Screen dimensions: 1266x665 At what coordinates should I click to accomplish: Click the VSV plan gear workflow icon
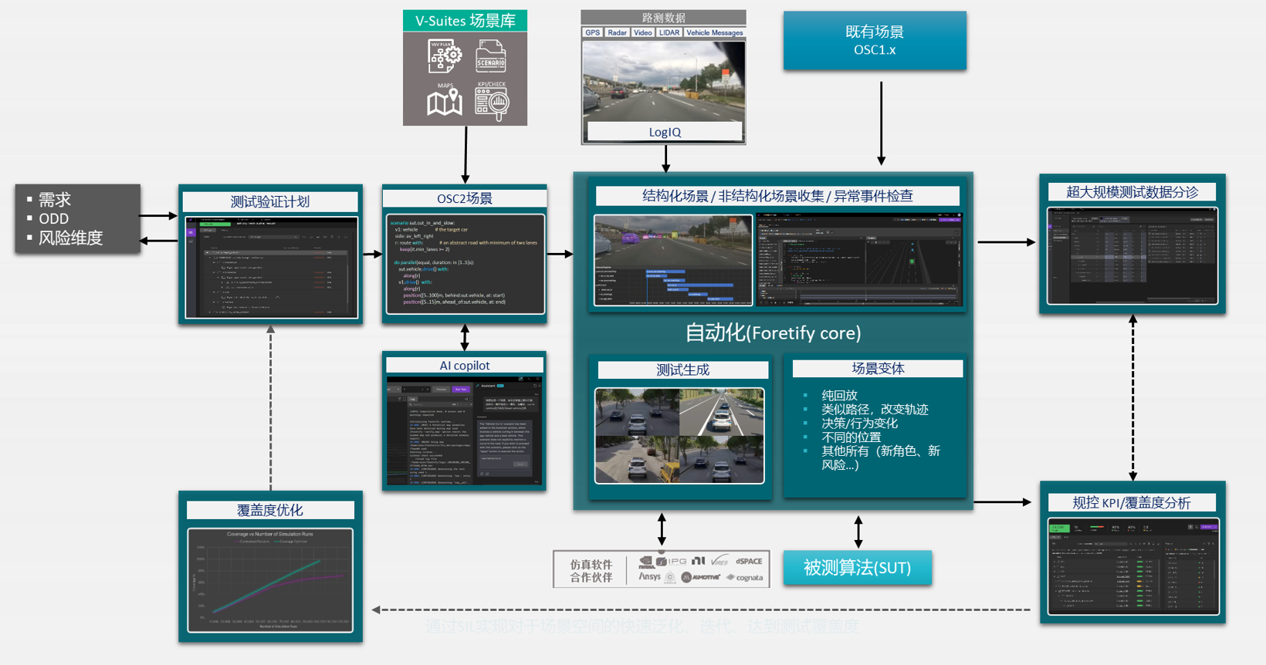tap(445, 56)
